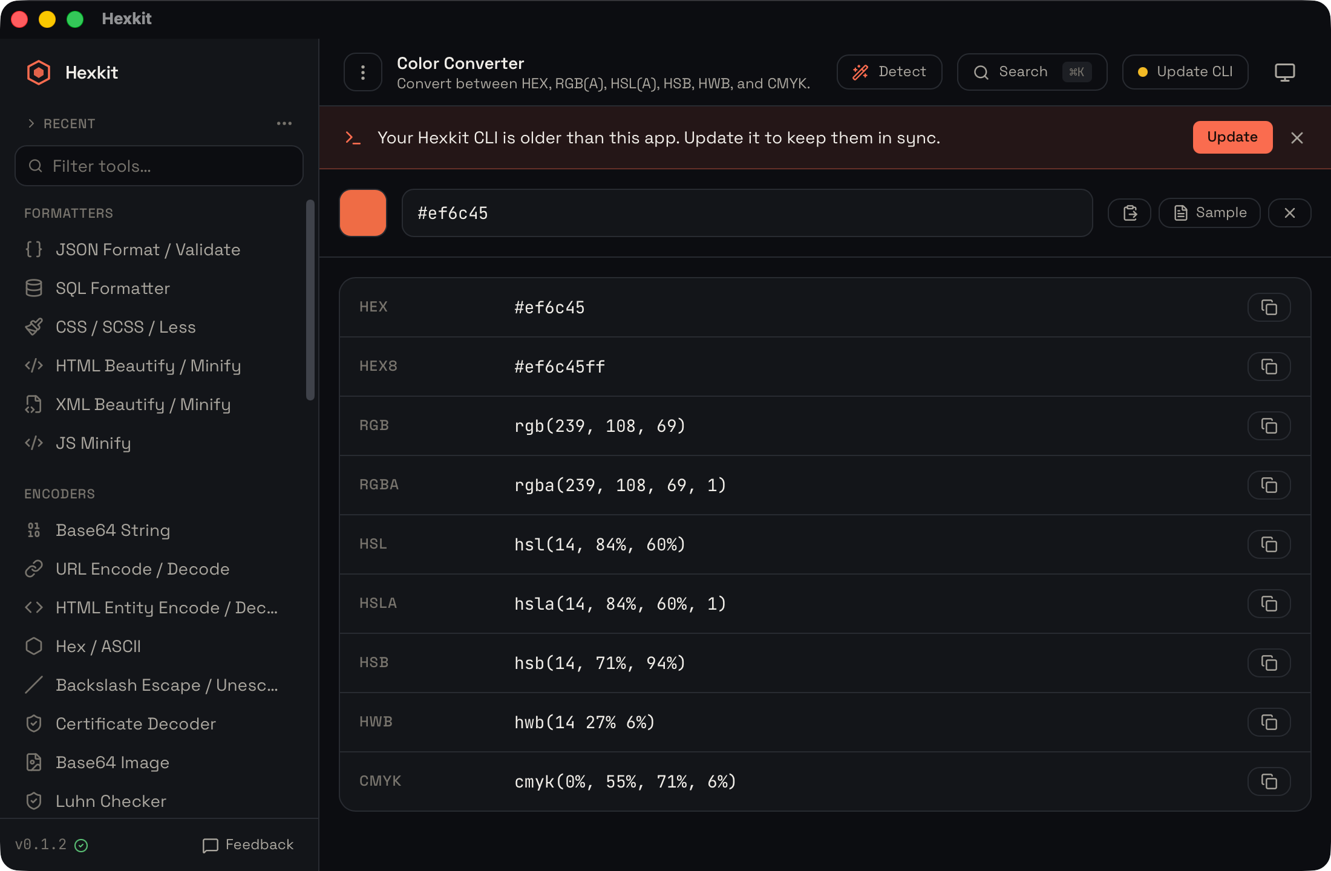Click the paste-from-clipboard icon button
The image size is (1331, 871).
pyautogui.click(x=1130, y=213)
